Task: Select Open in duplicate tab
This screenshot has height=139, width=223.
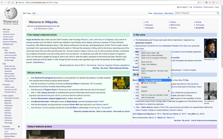Action: tap(155, 80)
